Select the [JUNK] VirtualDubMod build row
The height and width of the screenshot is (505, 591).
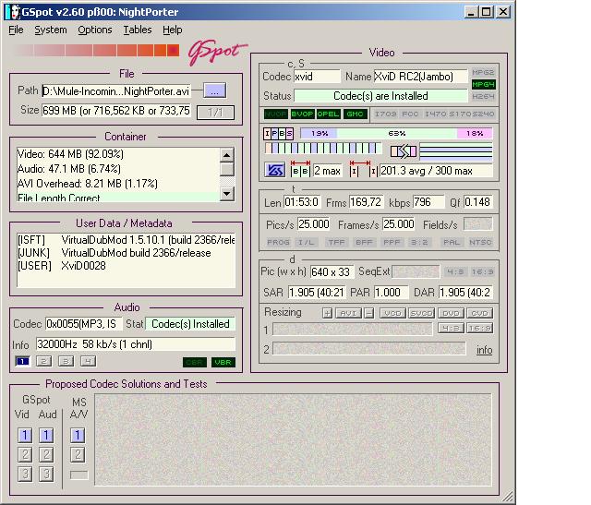point(126,253)
